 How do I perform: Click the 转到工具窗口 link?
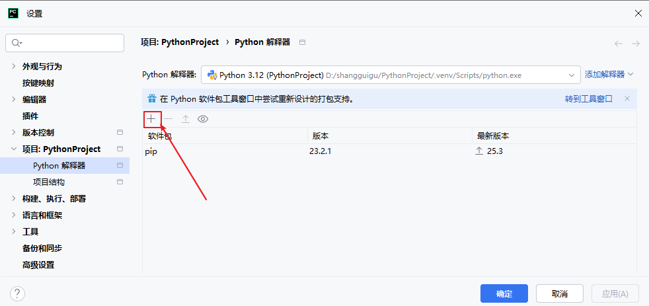click(x=589, y=99)
